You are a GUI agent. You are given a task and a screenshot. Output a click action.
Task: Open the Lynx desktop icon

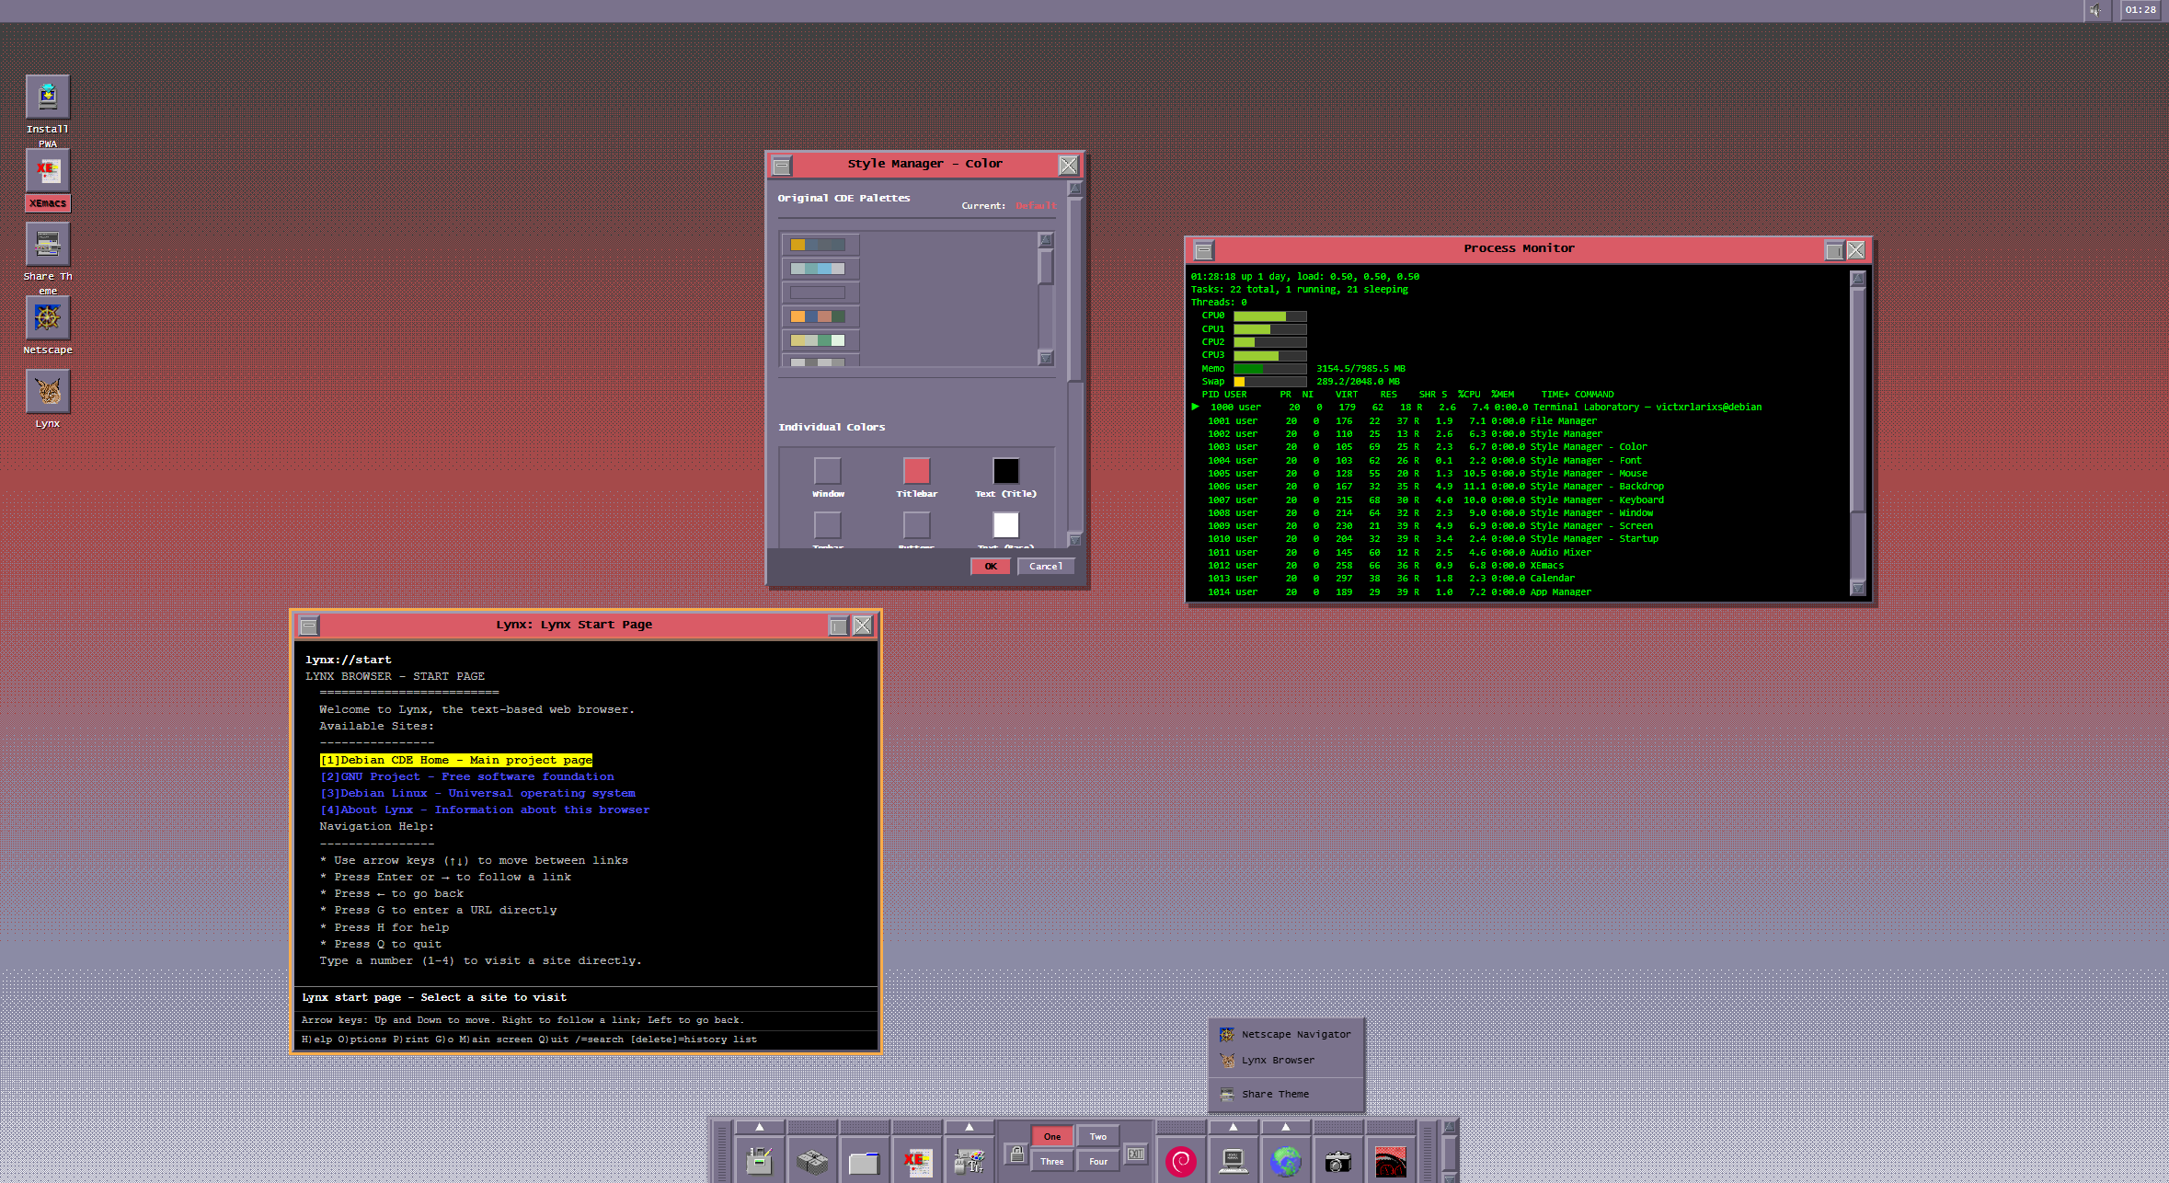click(x=48, y=392)
